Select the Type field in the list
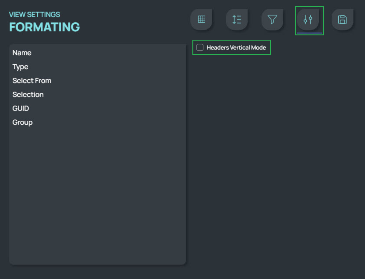The height and width of the screenshot is (279, 365). (20, 67)
